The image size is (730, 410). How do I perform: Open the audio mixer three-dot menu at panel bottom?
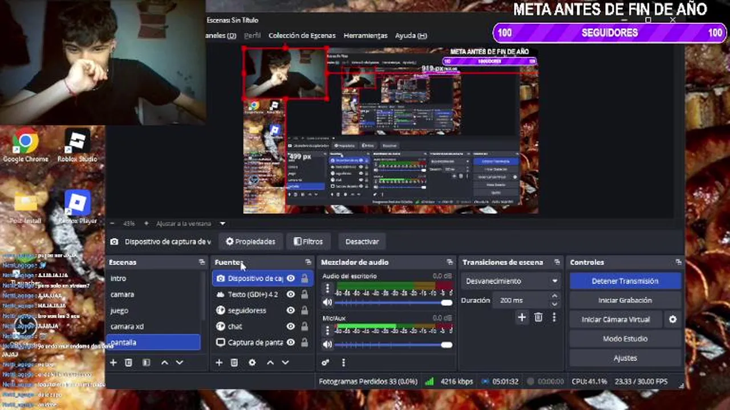(343, 362)
